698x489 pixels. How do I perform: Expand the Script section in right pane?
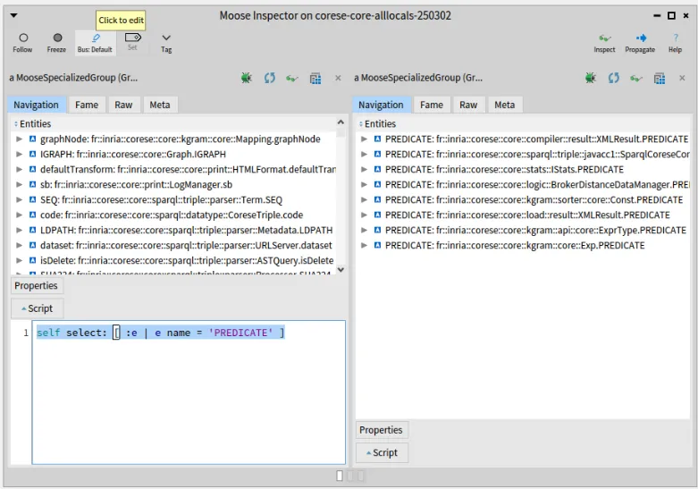tap(382, 452)
